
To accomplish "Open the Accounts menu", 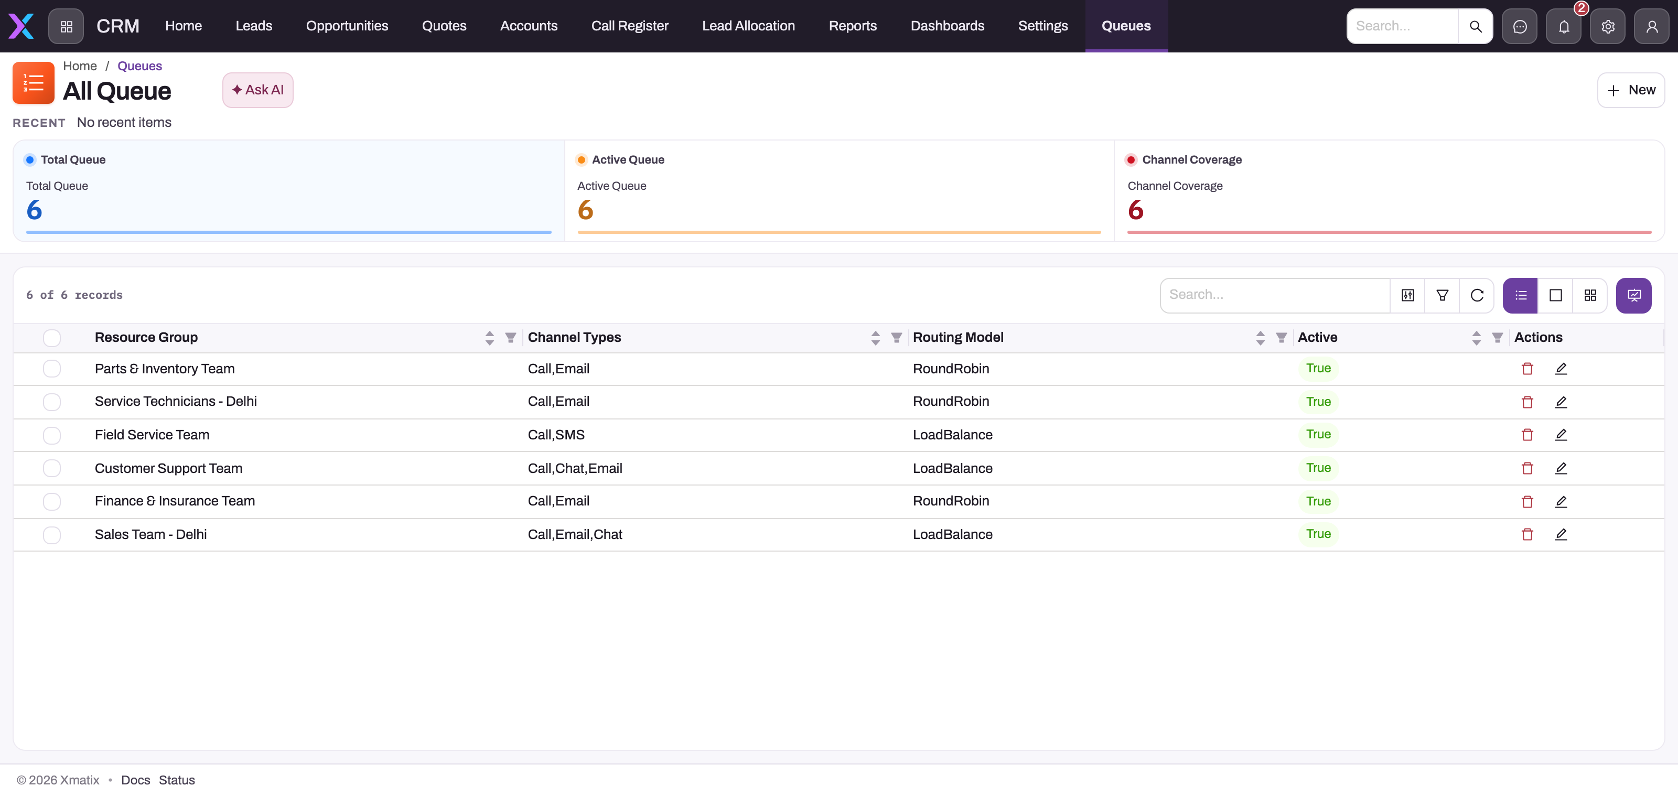I will point(528,26).
